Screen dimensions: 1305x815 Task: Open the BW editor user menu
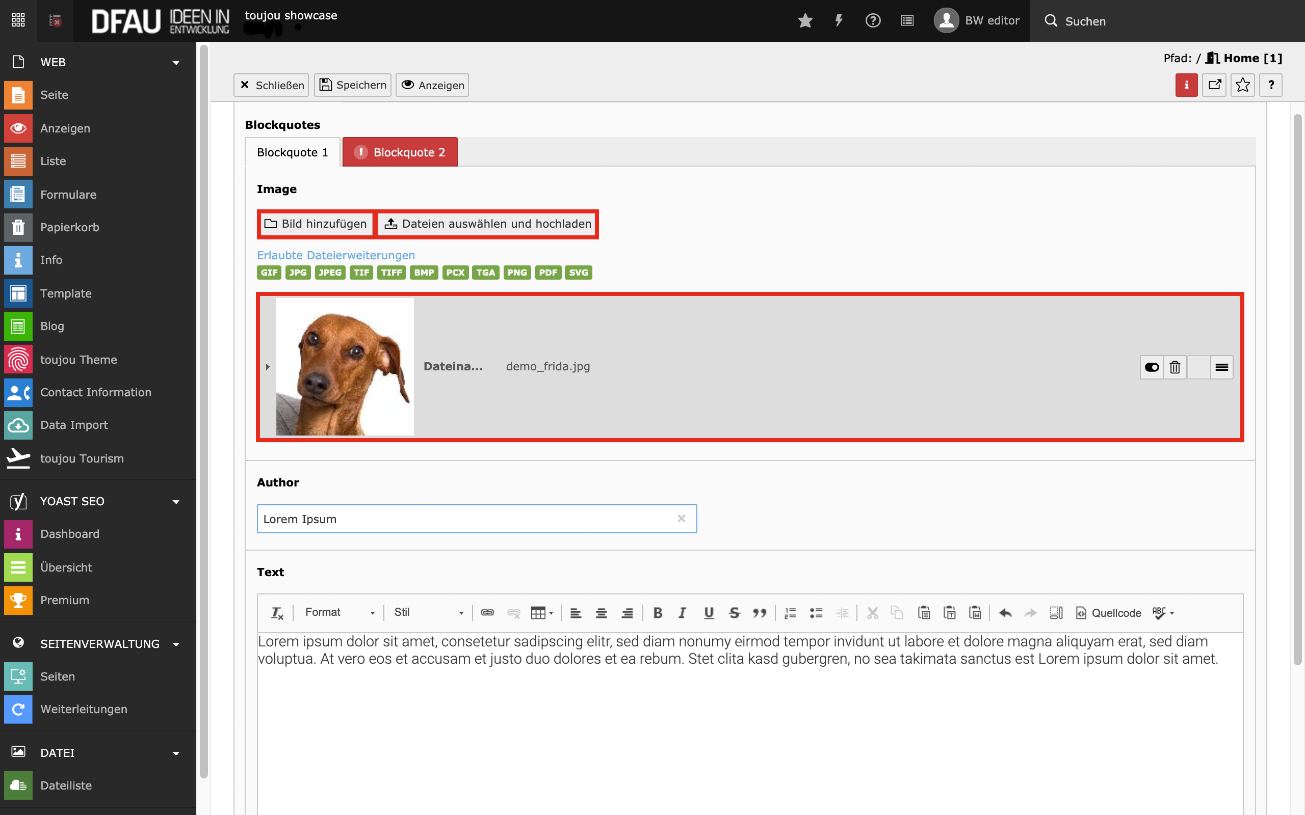pos(977,20)
